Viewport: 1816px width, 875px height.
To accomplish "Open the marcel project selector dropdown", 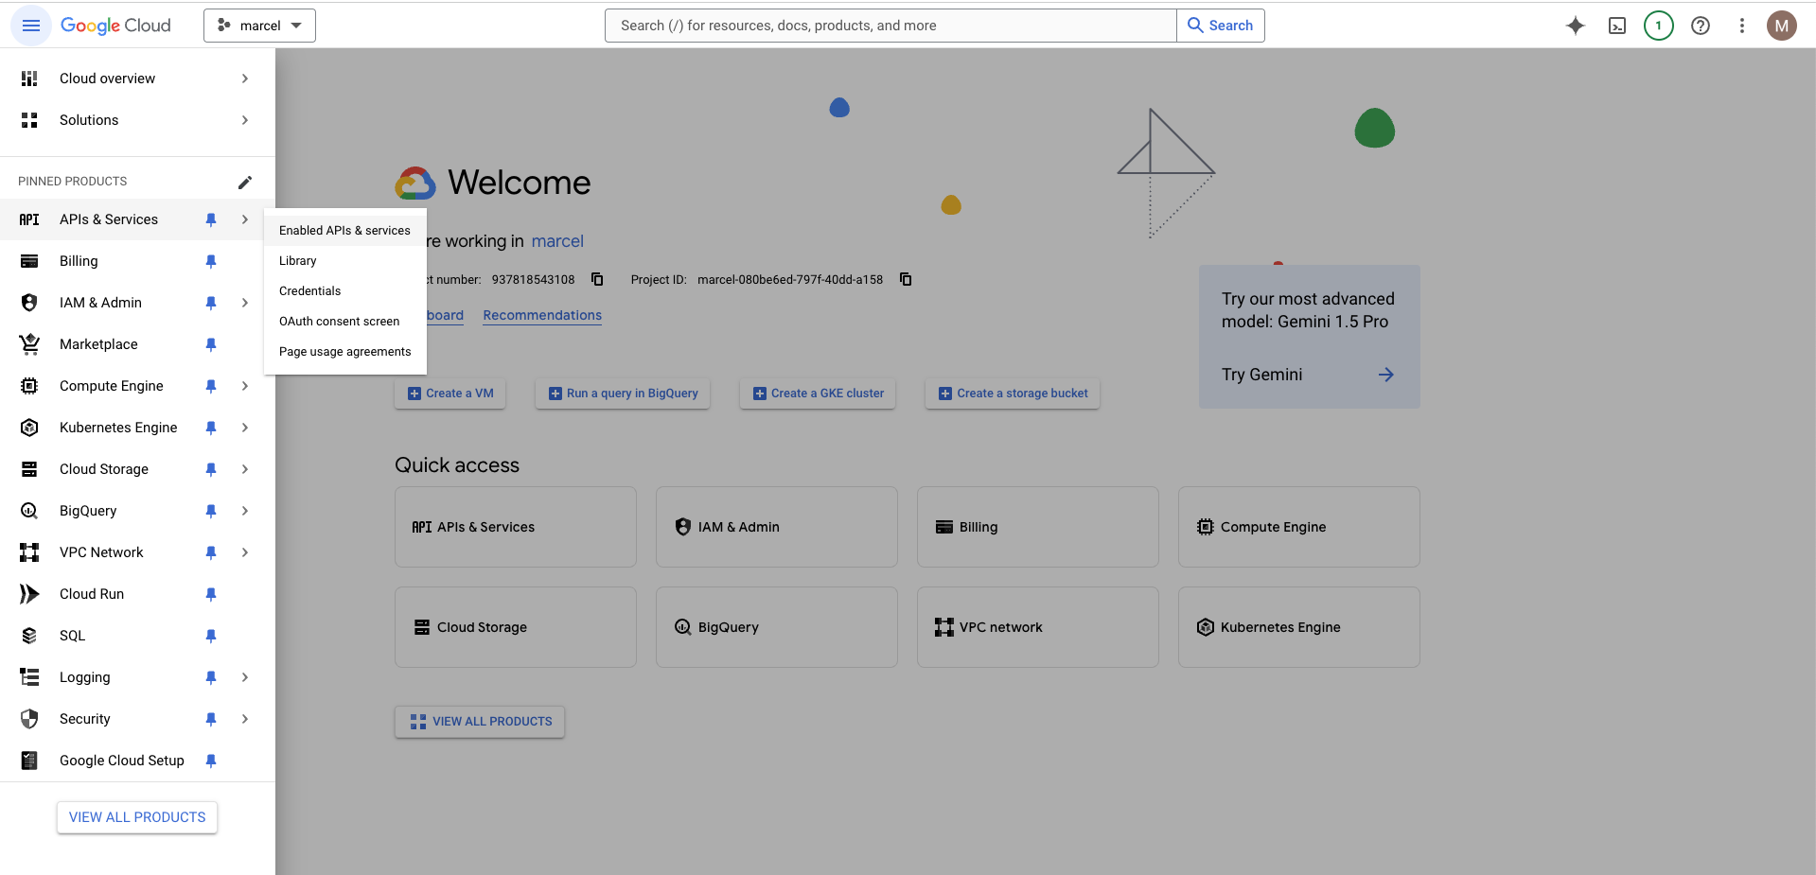I will pyautogui.click(x=259, y=26).
